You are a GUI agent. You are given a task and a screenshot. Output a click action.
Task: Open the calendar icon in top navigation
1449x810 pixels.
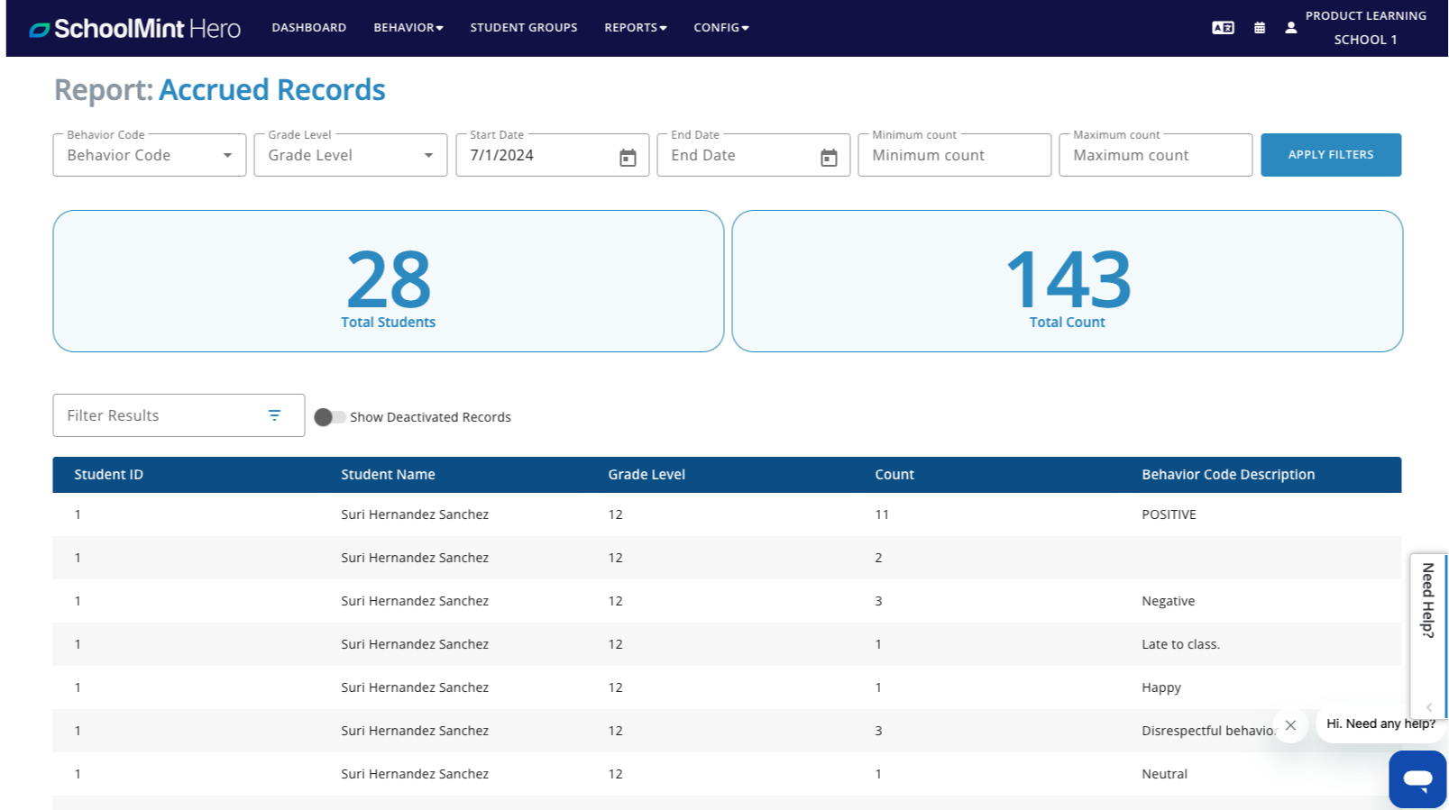1260,28
